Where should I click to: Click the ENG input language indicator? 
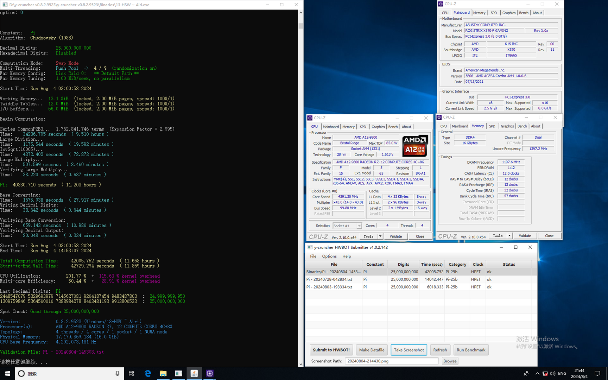[x=562, y=373]
